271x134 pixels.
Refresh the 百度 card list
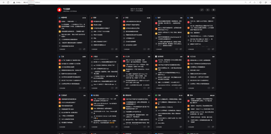click(x=84, y=88)
